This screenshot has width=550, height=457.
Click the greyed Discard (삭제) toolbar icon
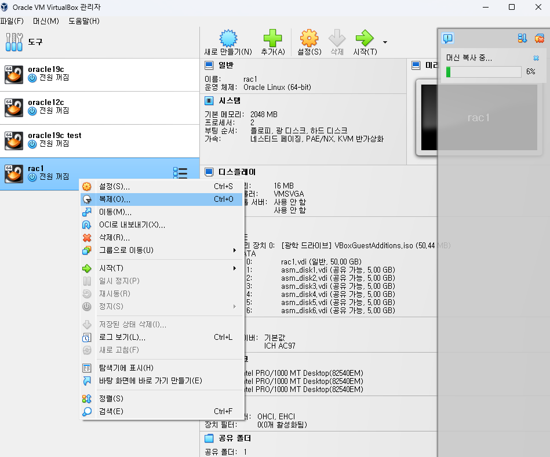click(337, 38)
